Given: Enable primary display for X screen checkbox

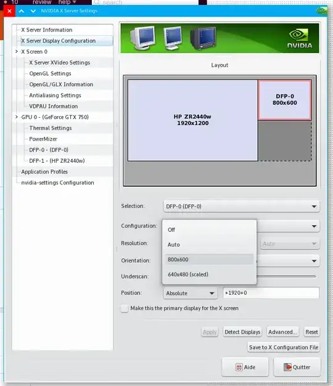Looking at the screenshot, I should pos(125,308).
